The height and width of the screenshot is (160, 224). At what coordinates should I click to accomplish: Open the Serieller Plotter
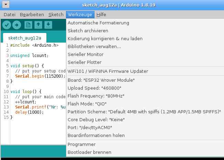[x=145, y=62]
